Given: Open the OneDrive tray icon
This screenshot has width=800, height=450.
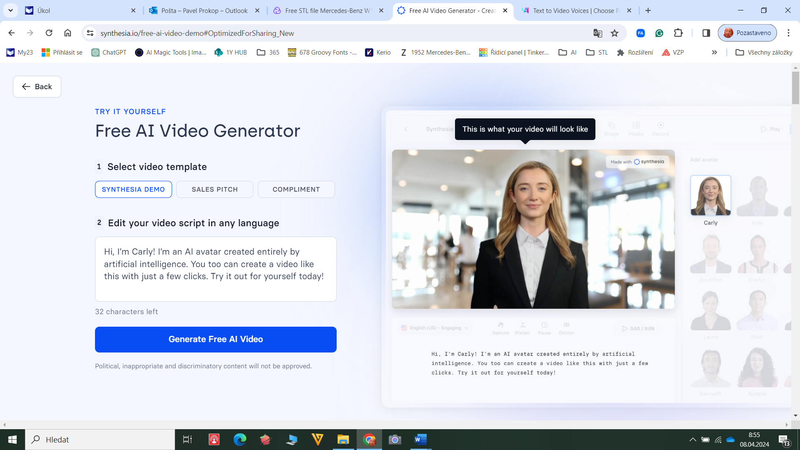Looking at the screenshot, I should click(x=730, y=440).
